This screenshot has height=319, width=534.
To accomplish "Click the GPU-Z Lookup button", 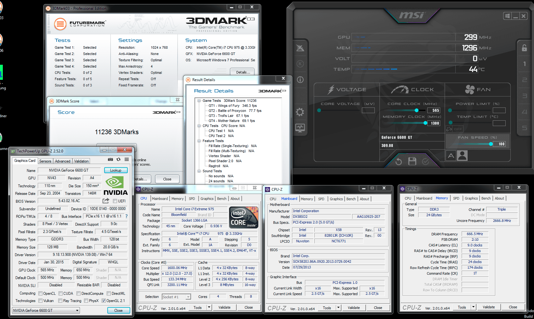I will (116, 170).
